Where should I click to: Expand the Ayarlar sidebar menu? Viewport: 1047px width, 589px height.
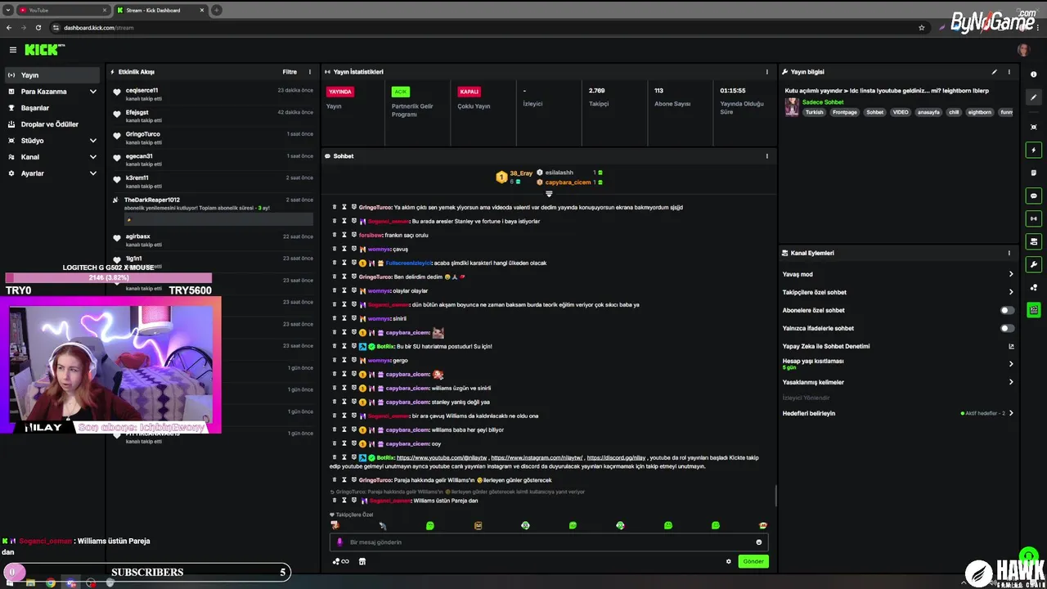tap(52, 173)
